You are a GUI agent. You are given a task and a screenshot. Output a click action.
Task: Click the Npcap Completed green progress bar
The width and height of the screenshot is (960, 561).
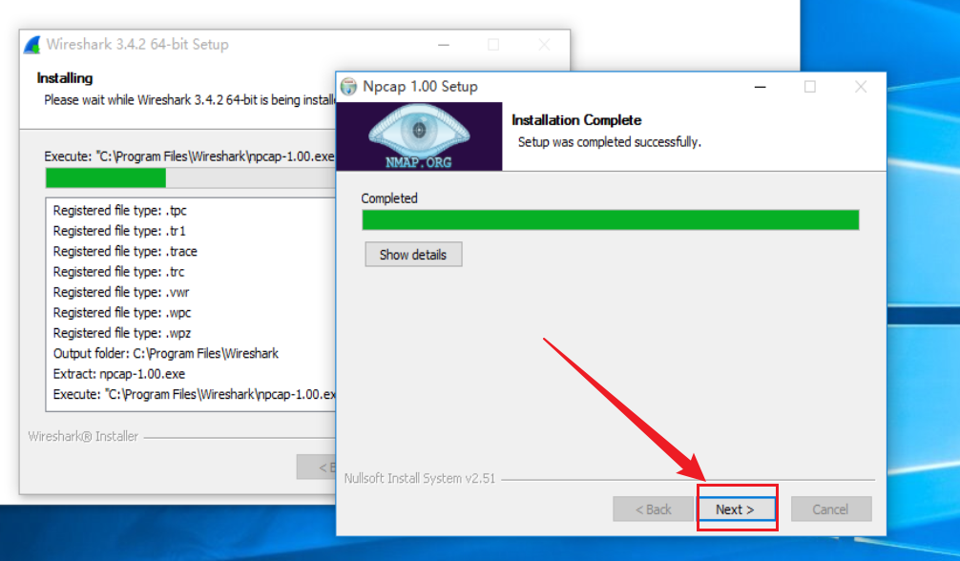tap(611, 219)
